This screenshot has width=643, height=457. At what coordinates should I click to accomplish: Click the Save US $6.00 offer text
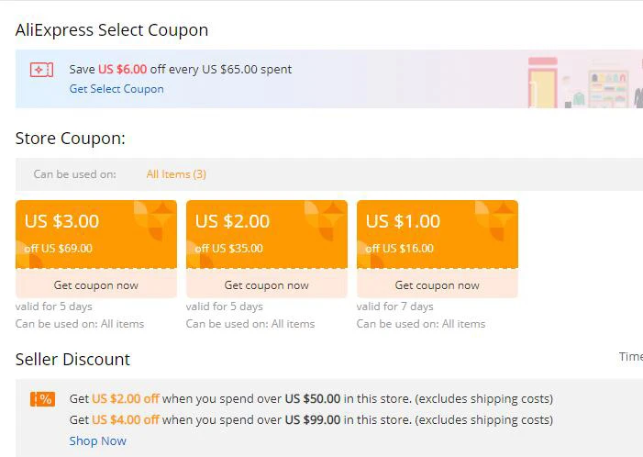click(181, 69)
